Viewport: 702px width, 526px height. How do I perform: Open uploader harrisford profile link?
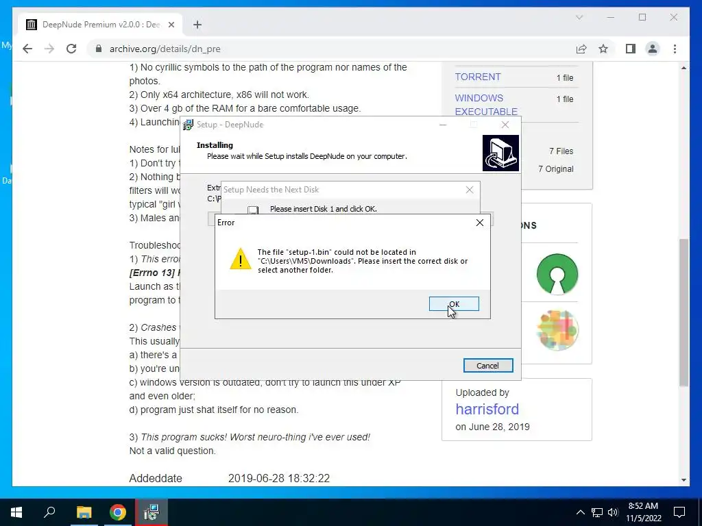coord(487,409)
